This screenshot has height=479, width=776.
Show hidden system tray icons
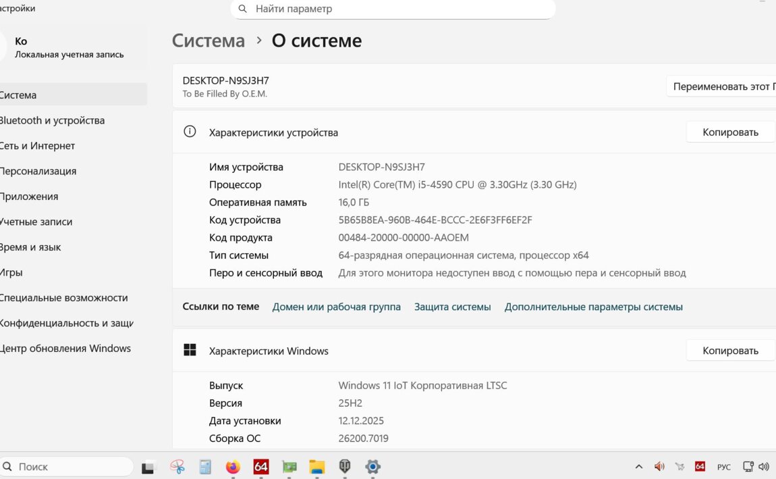[x=639, y=466]
